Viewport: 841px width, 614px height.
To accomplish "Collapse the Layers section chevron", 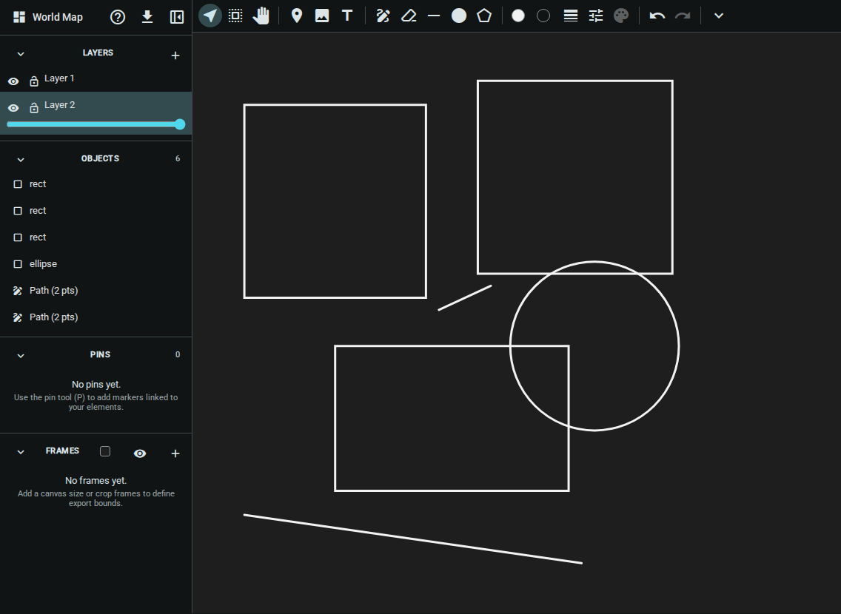I will pos(21,53).
